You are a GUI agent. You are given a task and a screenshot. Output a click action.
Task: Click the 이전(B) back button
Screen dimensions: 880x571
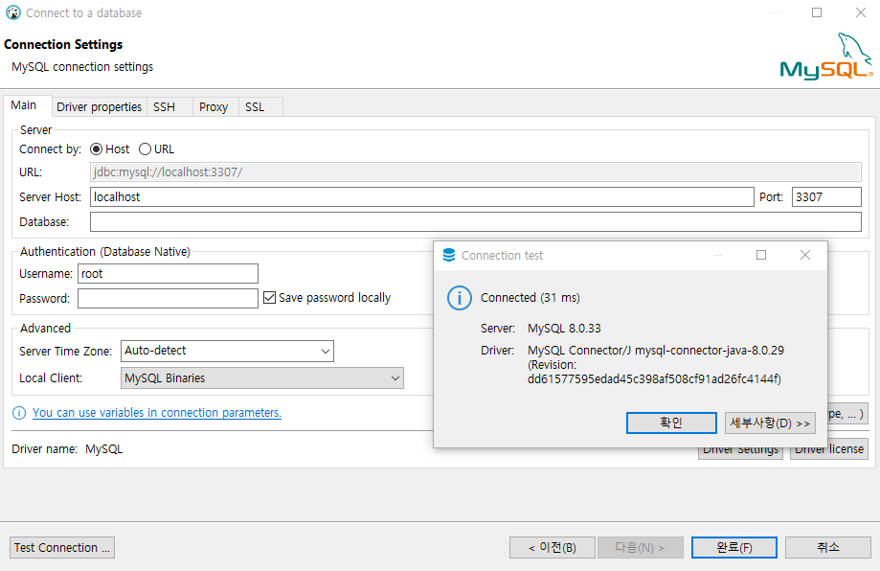tap(553, 547)
